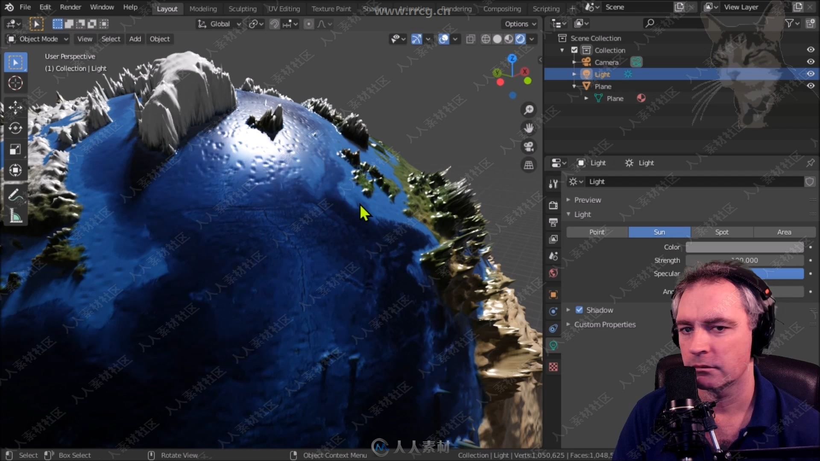
Task: Select the Rotate tool
Action: tap(15, 128)
